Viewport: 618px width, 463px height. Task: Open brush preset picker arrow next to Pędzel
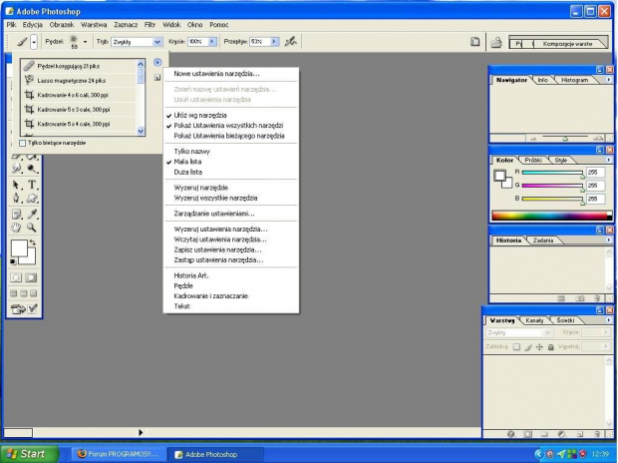(85, 42)
